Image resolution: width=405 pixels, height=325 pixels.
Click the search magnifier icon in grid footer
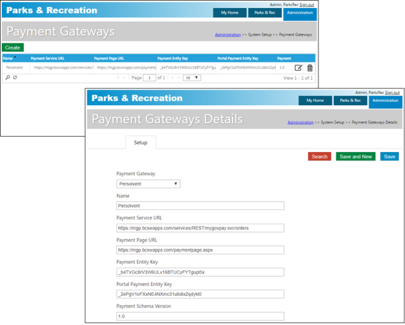[x=8, y=78]
